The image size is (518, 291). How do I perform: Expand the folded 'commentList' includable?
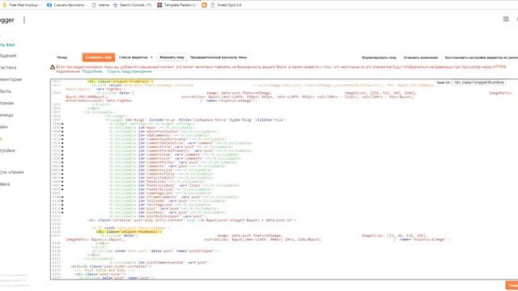click(62, 158)
